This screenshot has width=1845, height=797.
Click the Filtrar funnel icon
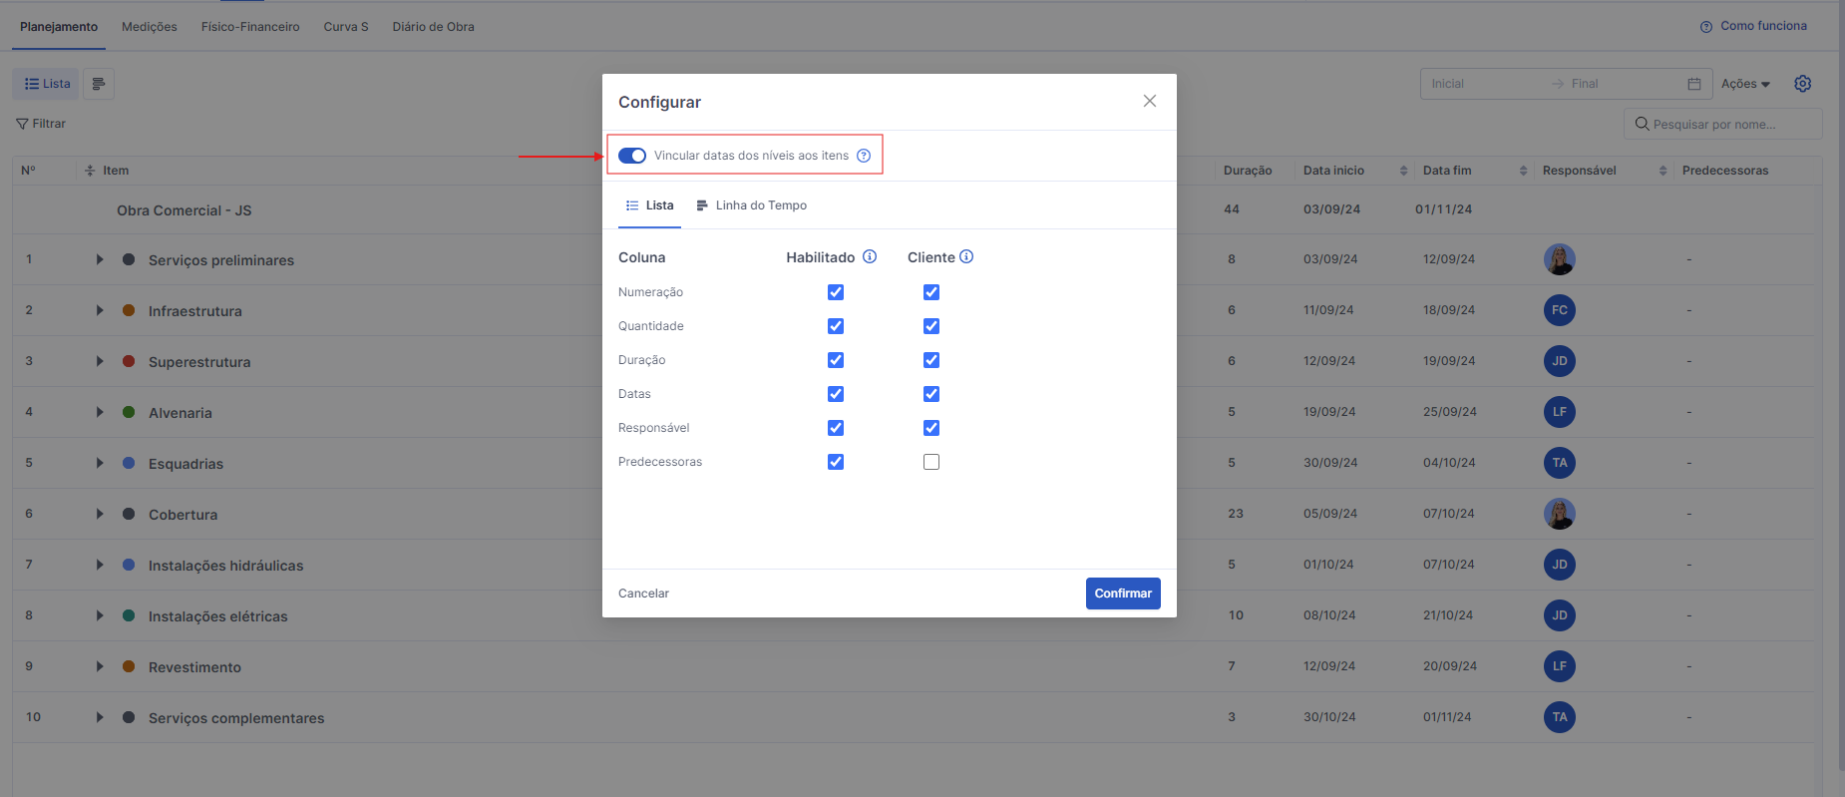(22, 124)
